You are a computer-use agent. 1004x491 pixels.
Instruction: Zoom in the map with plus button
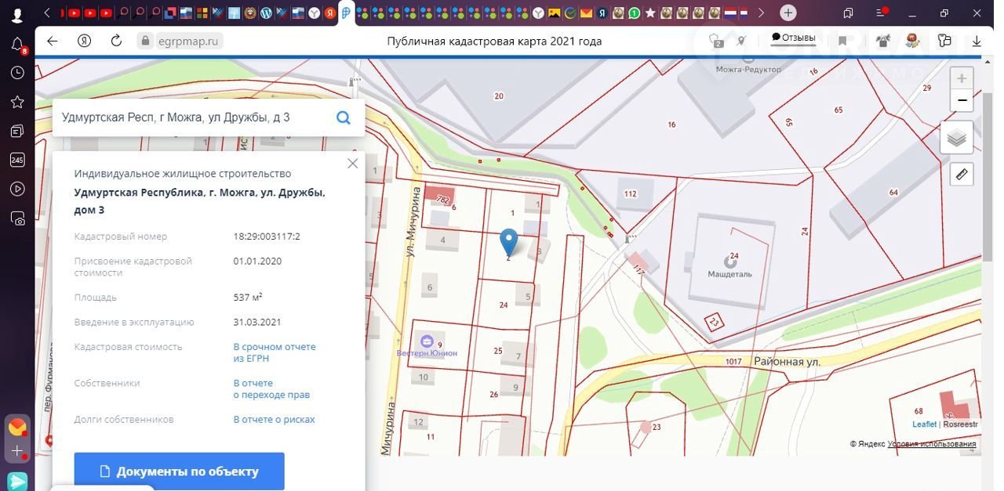pyautogui.click(x=962, y=78)
